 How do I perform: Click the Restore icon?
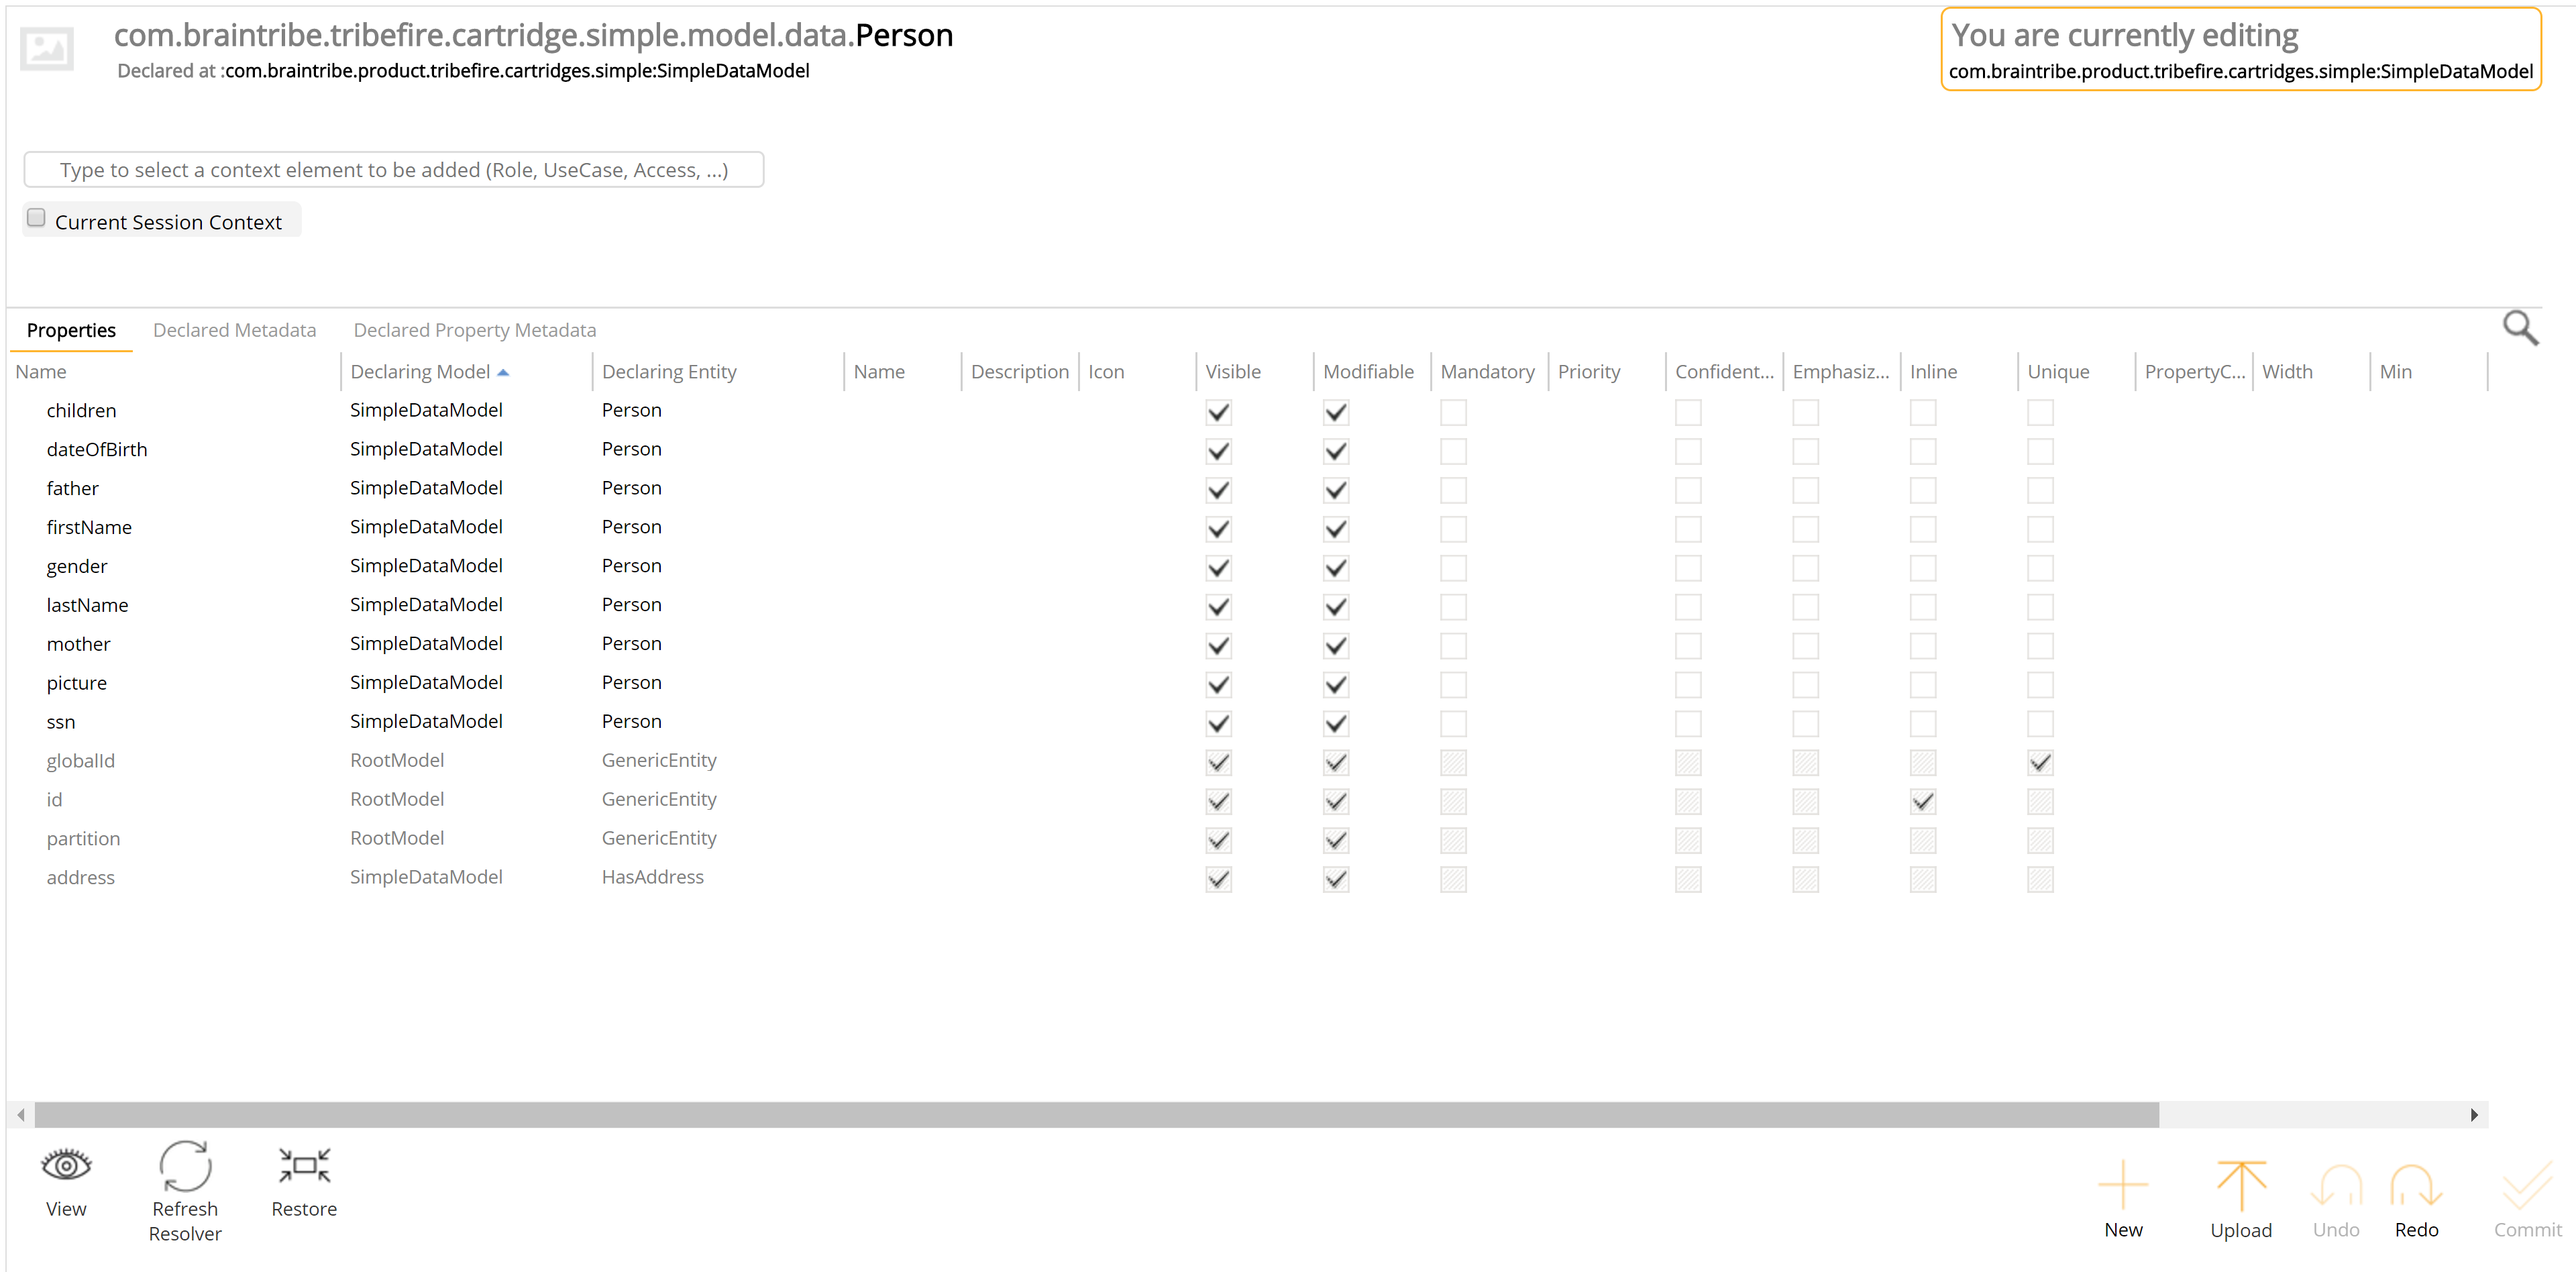(304, 1165)
